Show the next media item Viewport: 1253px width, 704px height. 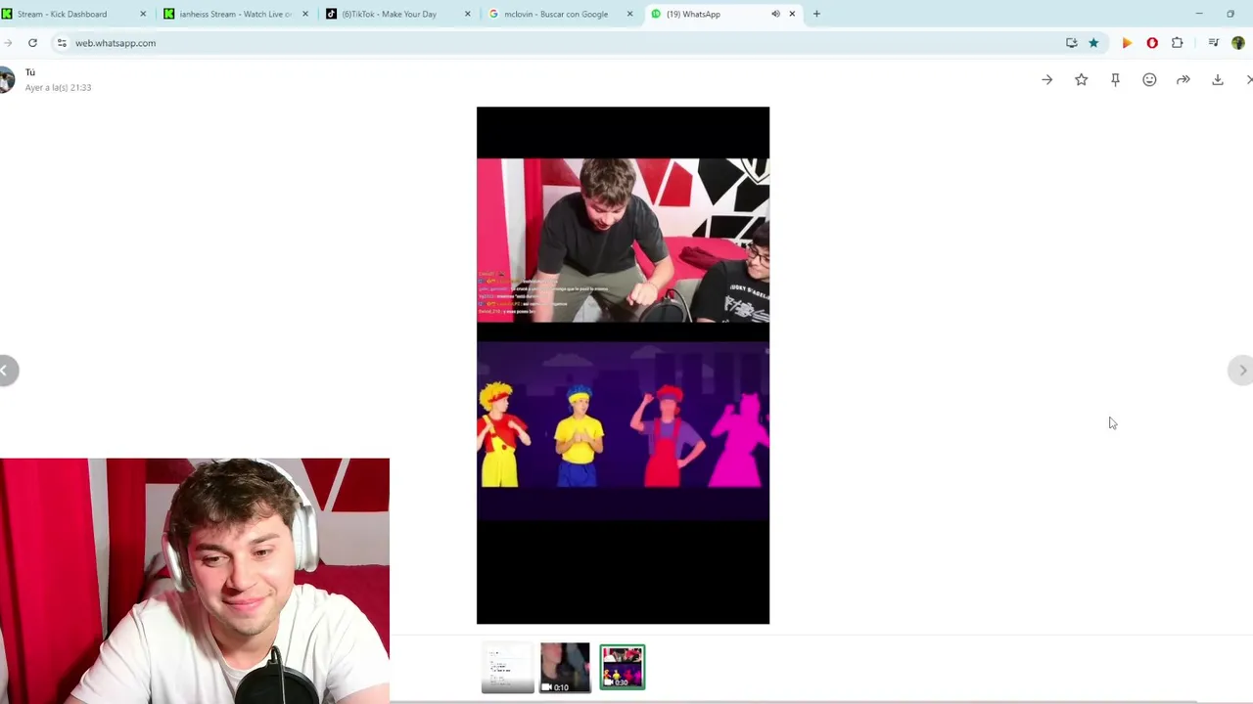click(1241, 371)
